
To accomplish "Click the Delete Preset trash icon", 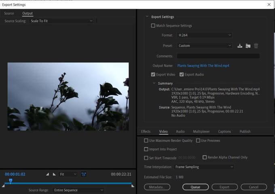I will point(256,46).
